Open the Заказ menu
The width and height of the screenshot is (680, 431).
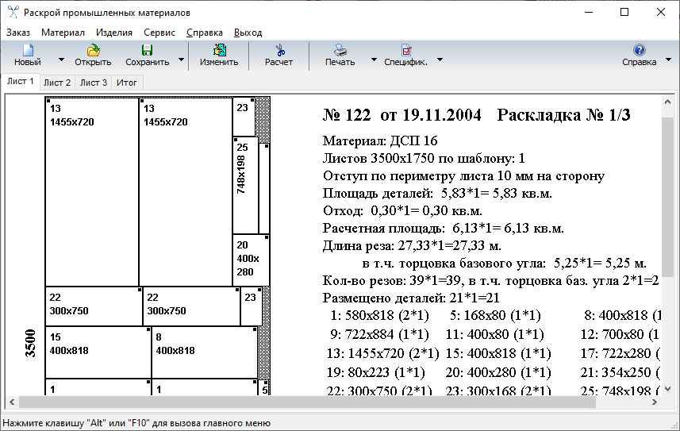point(19,33)
